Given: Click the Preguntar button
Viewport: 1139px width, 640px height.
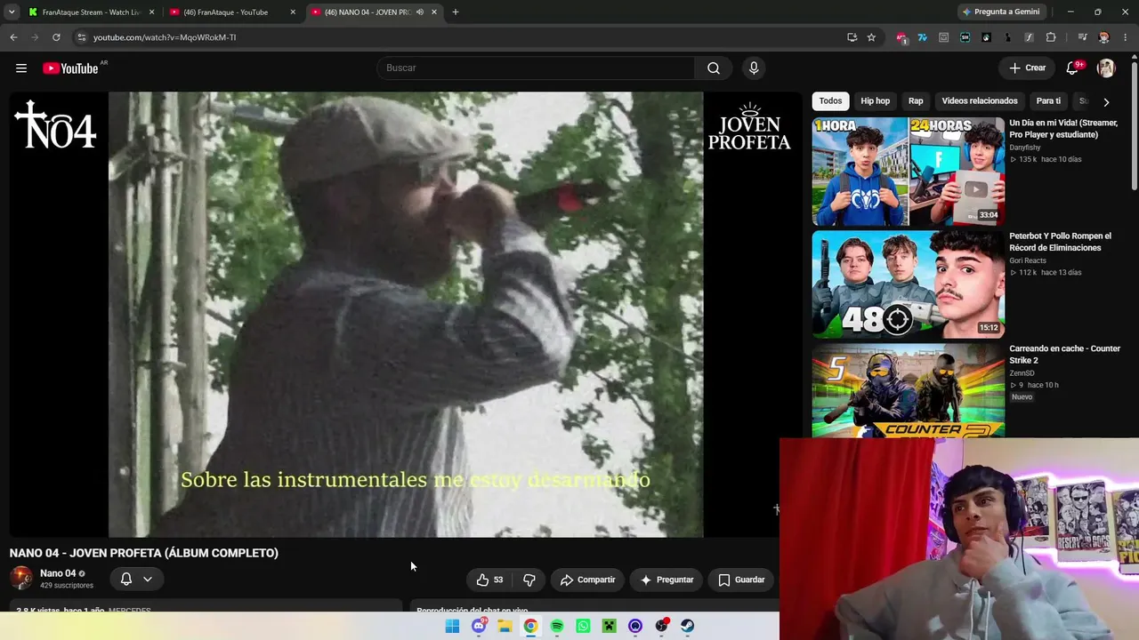Looking at the screenshot, I should coord(666,580).
